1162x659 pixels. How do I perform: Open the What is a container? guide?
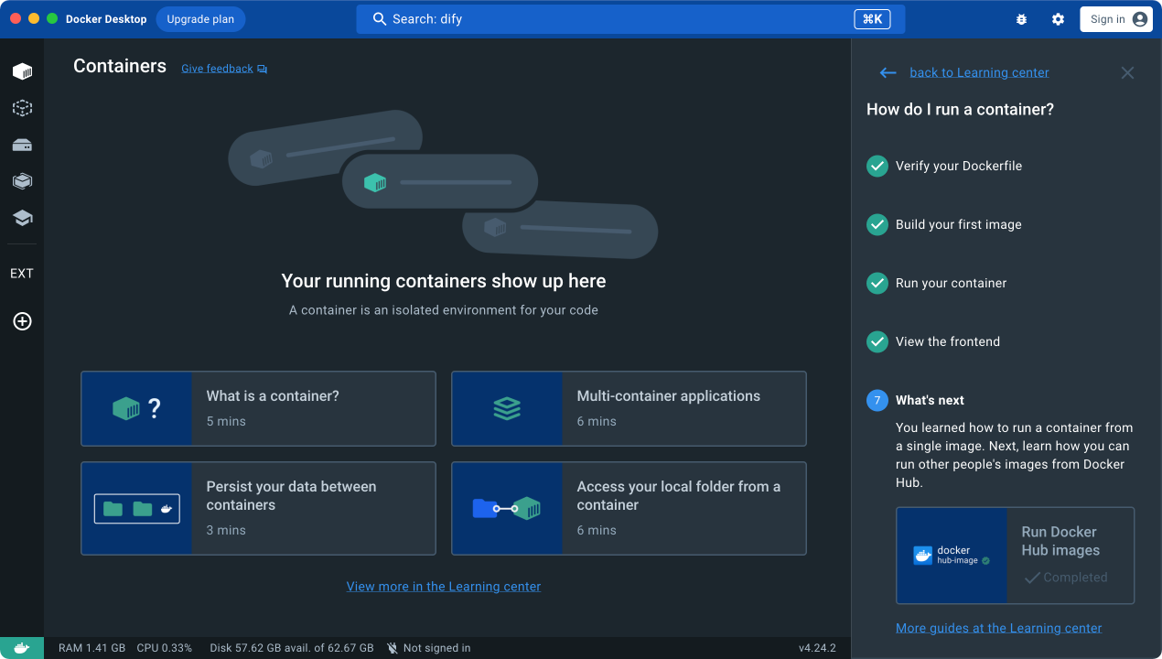258,408
